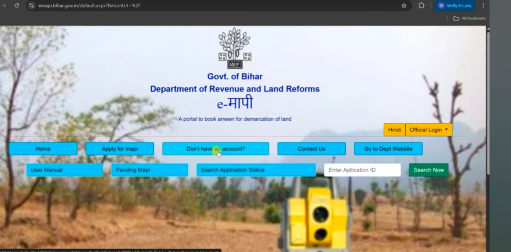This screenshot has height=252, width=511.
Task: Click the Enter Application ID field
Action: (362, 170)
